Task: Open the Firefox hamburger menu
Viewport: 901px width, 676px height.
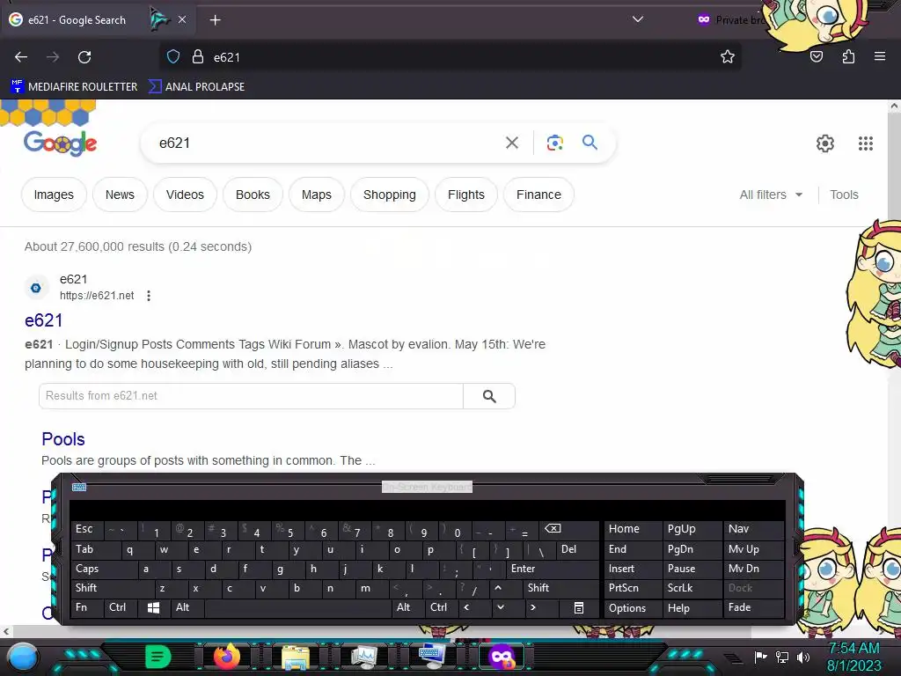Action: pos(880,57)
